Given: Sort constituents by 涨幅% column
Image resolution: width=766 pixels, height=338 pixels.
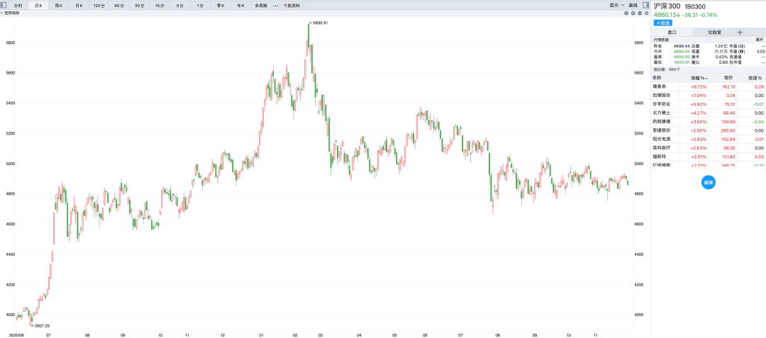Looking at the screenshot, I should tap(699, 78).
